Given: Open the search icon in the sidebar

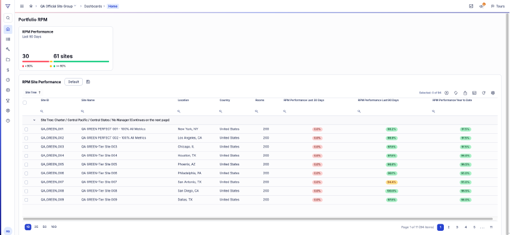Looking at the screenshot, I should click(x=8, y=18).
